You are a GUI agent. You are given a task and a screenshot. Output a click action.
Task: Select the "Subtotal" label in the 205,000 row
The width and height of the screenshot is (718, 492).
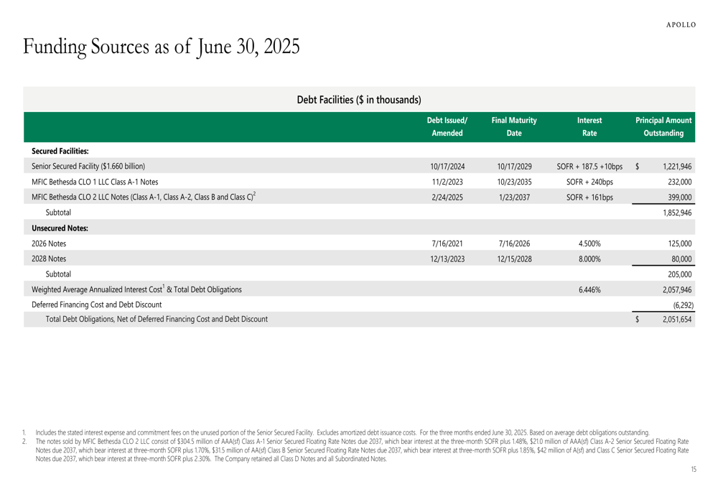[x=58, y=274]
